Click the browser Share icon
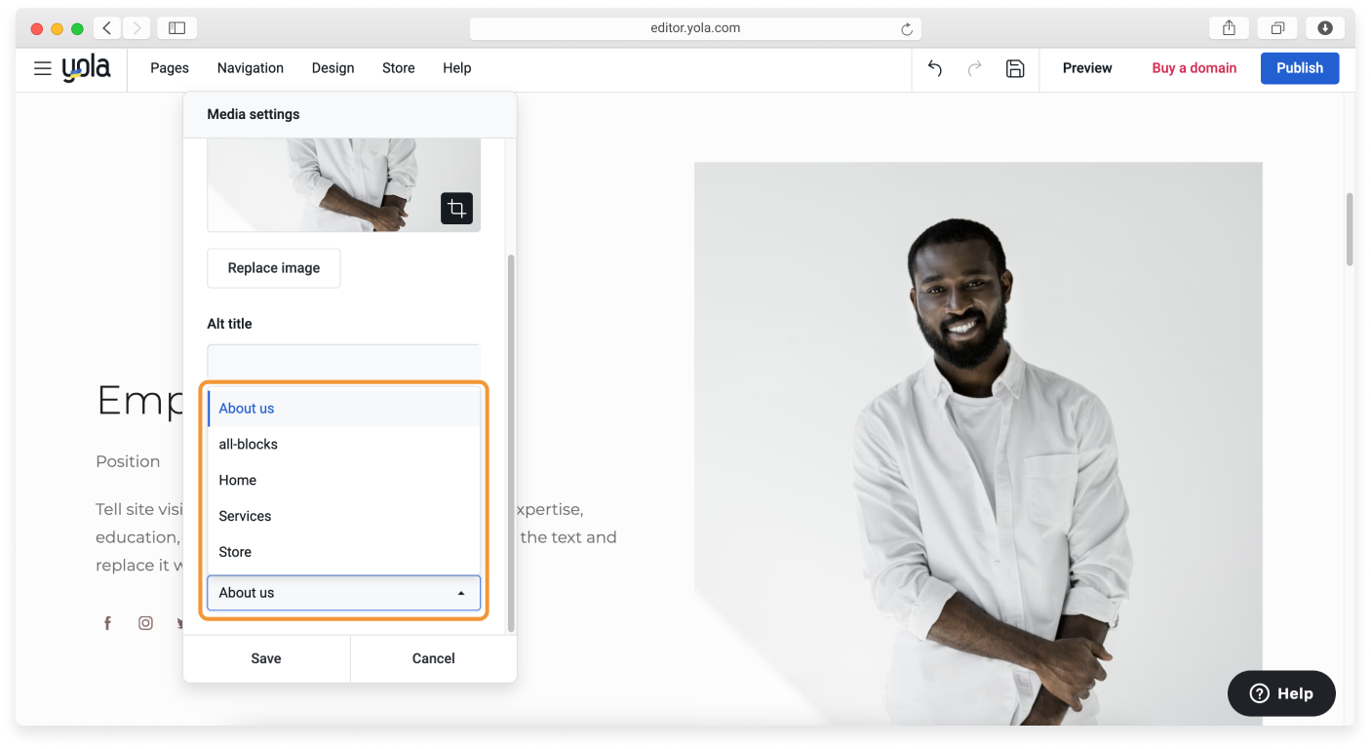This screenshot has width=1371, height=749. click(x=1228, y=27)
